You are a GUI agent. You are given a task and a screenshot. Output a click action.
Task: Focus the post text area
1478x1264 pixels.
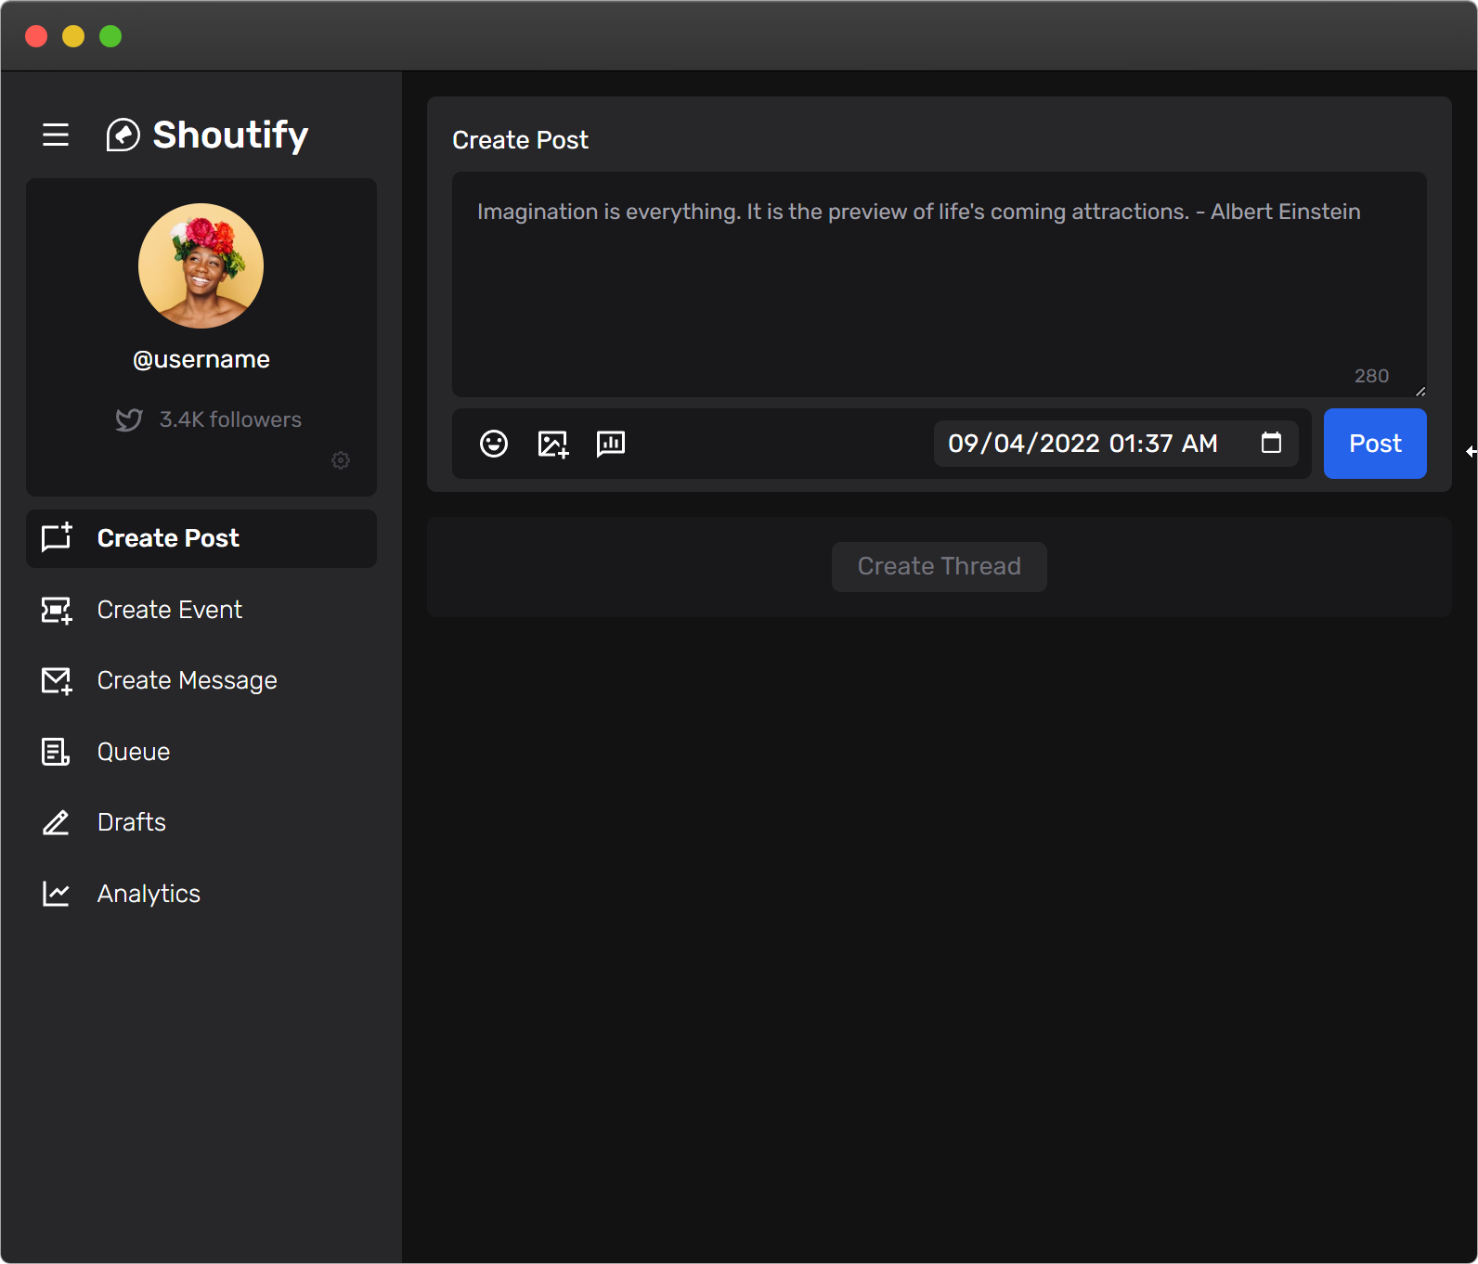click(940, 284)
